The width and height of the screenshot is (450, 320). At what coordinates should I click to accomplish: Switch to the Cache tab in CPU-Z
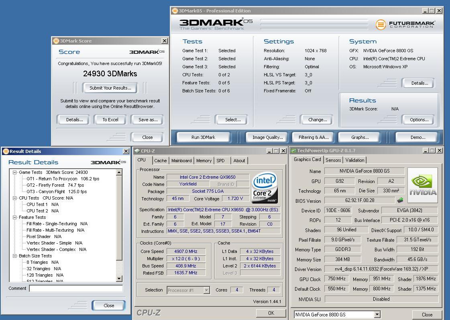[161, 161]
